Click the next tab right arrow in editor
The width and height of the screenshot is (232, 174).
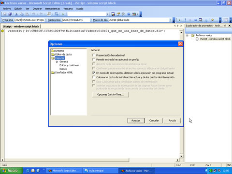(178, 26)
